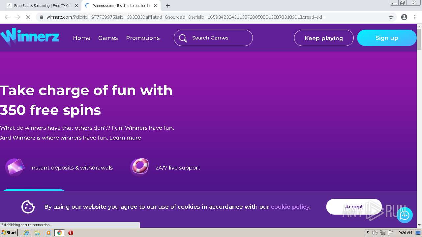422x237 pixels.
Task: Click the volume speaker tray icon
Action: pyautogui.click(x=375, y=233)
